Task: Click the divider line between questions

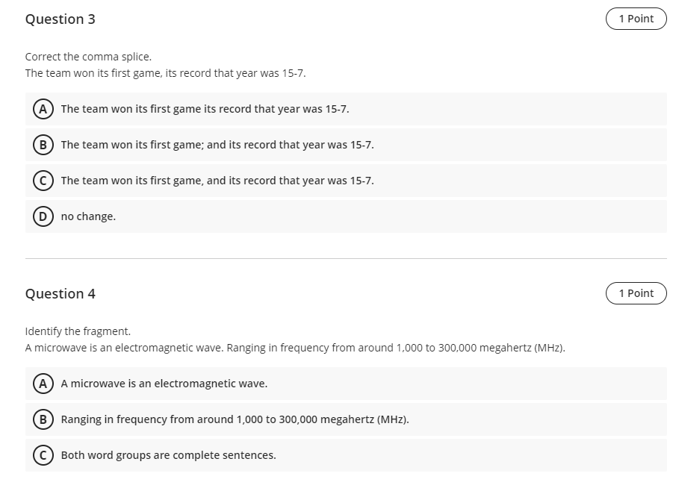Action: point(346,257)
